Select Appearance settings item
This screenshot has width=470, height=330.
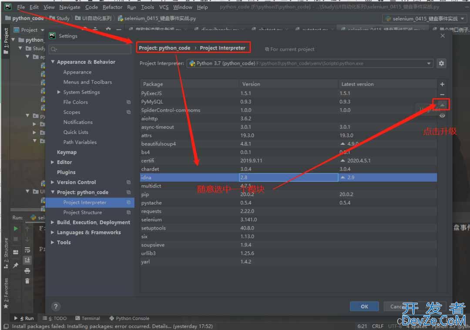[77, 72]
